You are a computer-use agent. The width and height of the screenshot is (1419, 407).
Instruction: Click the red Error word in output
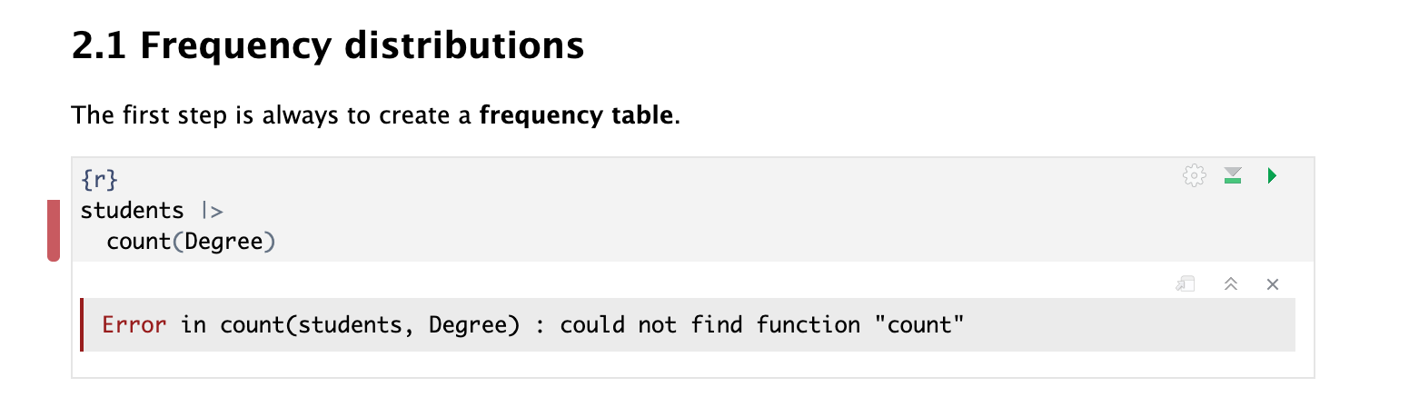click(134, 324)
